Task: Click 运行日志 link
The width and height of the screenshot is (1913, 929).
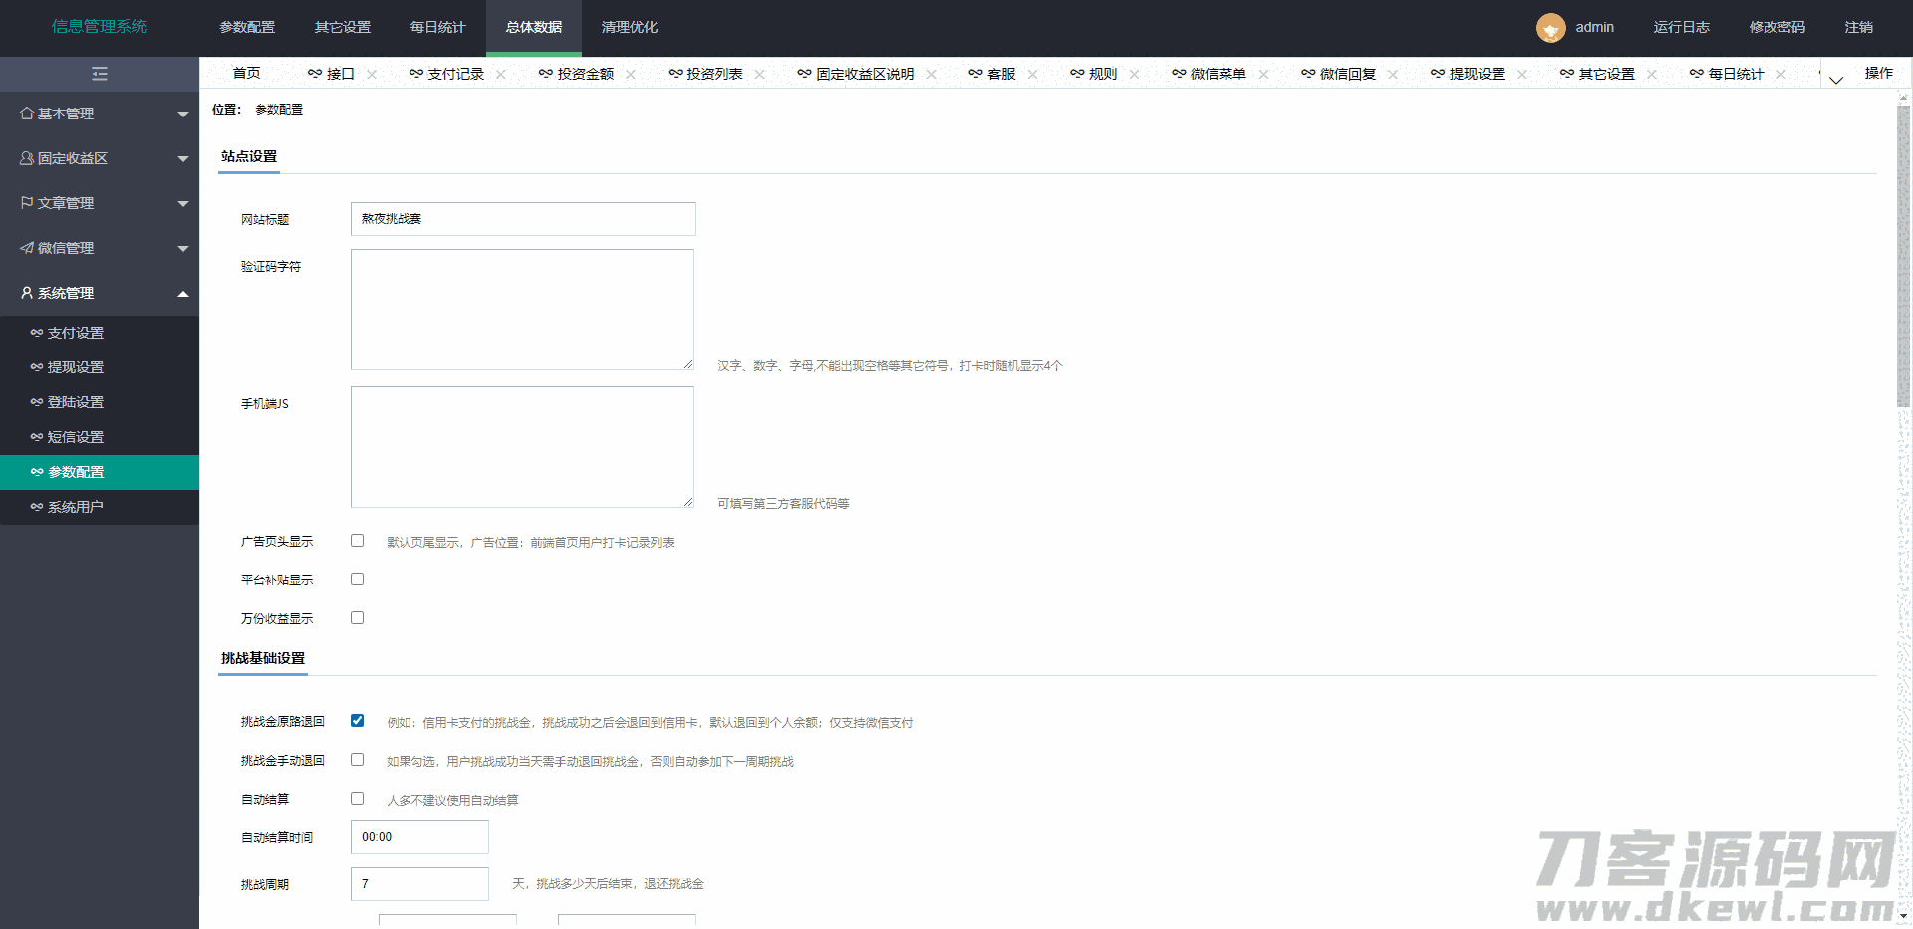Action: (1682, 28)
